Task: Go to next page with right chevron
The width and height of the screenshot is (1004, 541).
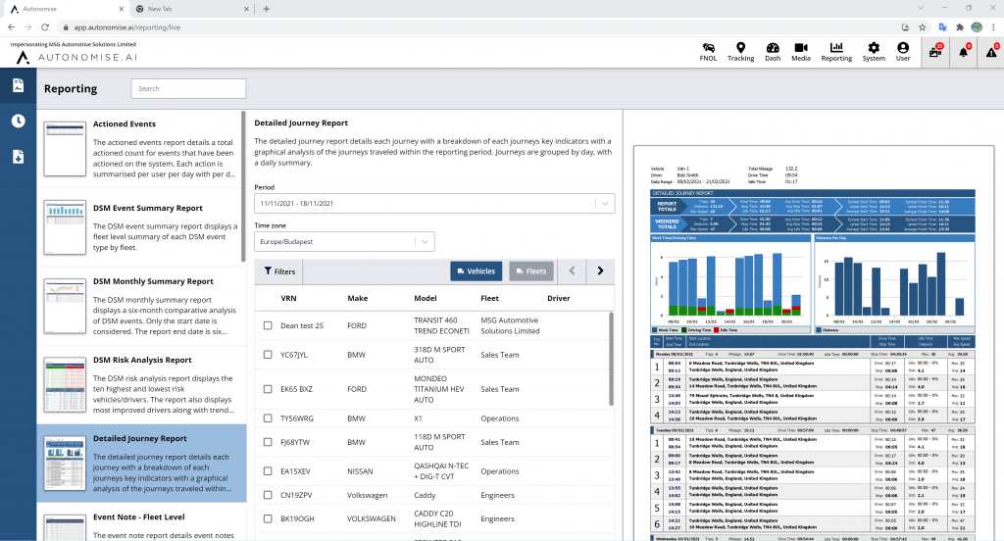Action: pyautogui.click(x=600, y=271)
